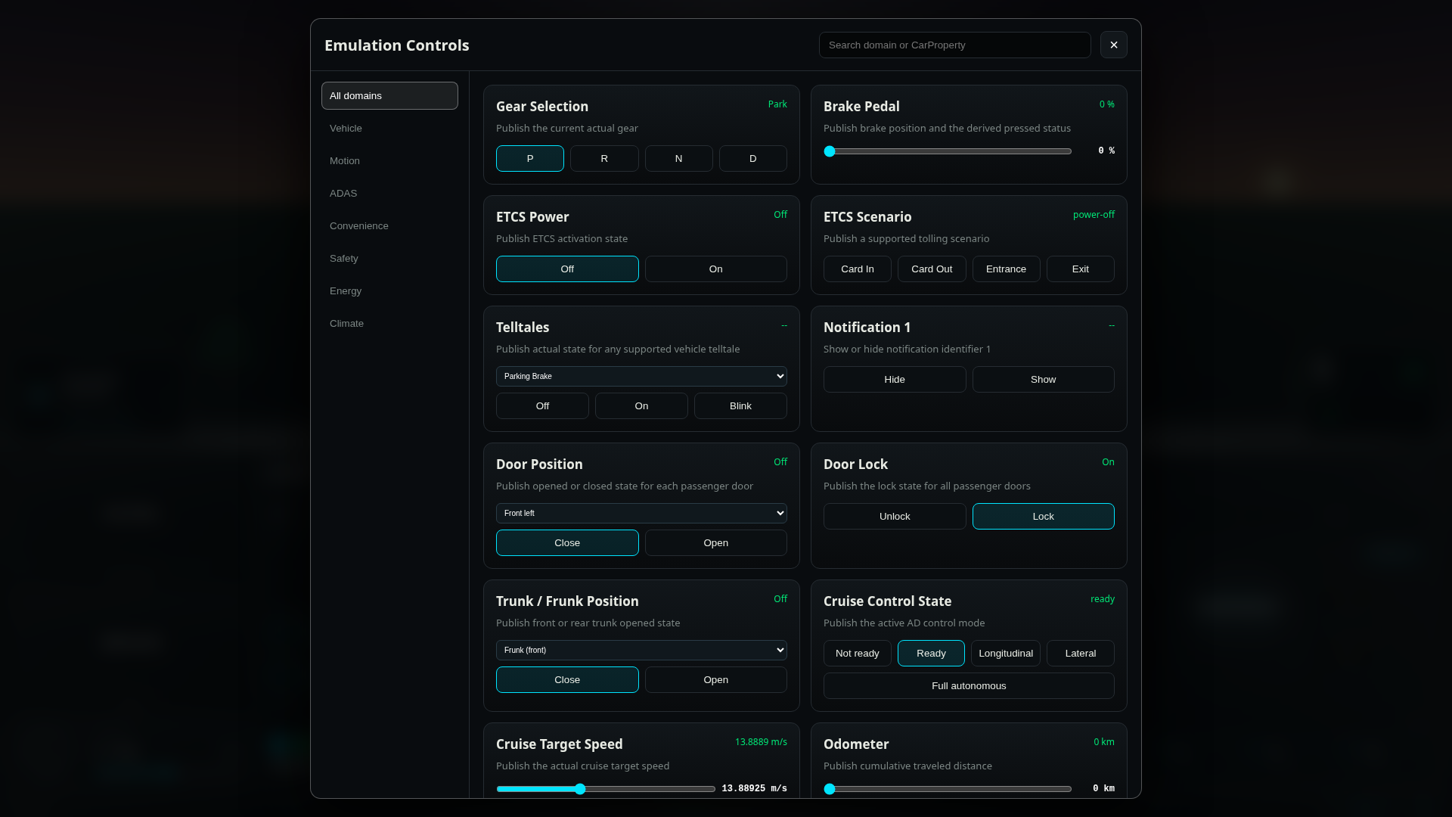Open the Vehicle domain
Image resolution: width=1452 pixels, height=817 pixels.
pyautogui.click(x=389, y=128)
